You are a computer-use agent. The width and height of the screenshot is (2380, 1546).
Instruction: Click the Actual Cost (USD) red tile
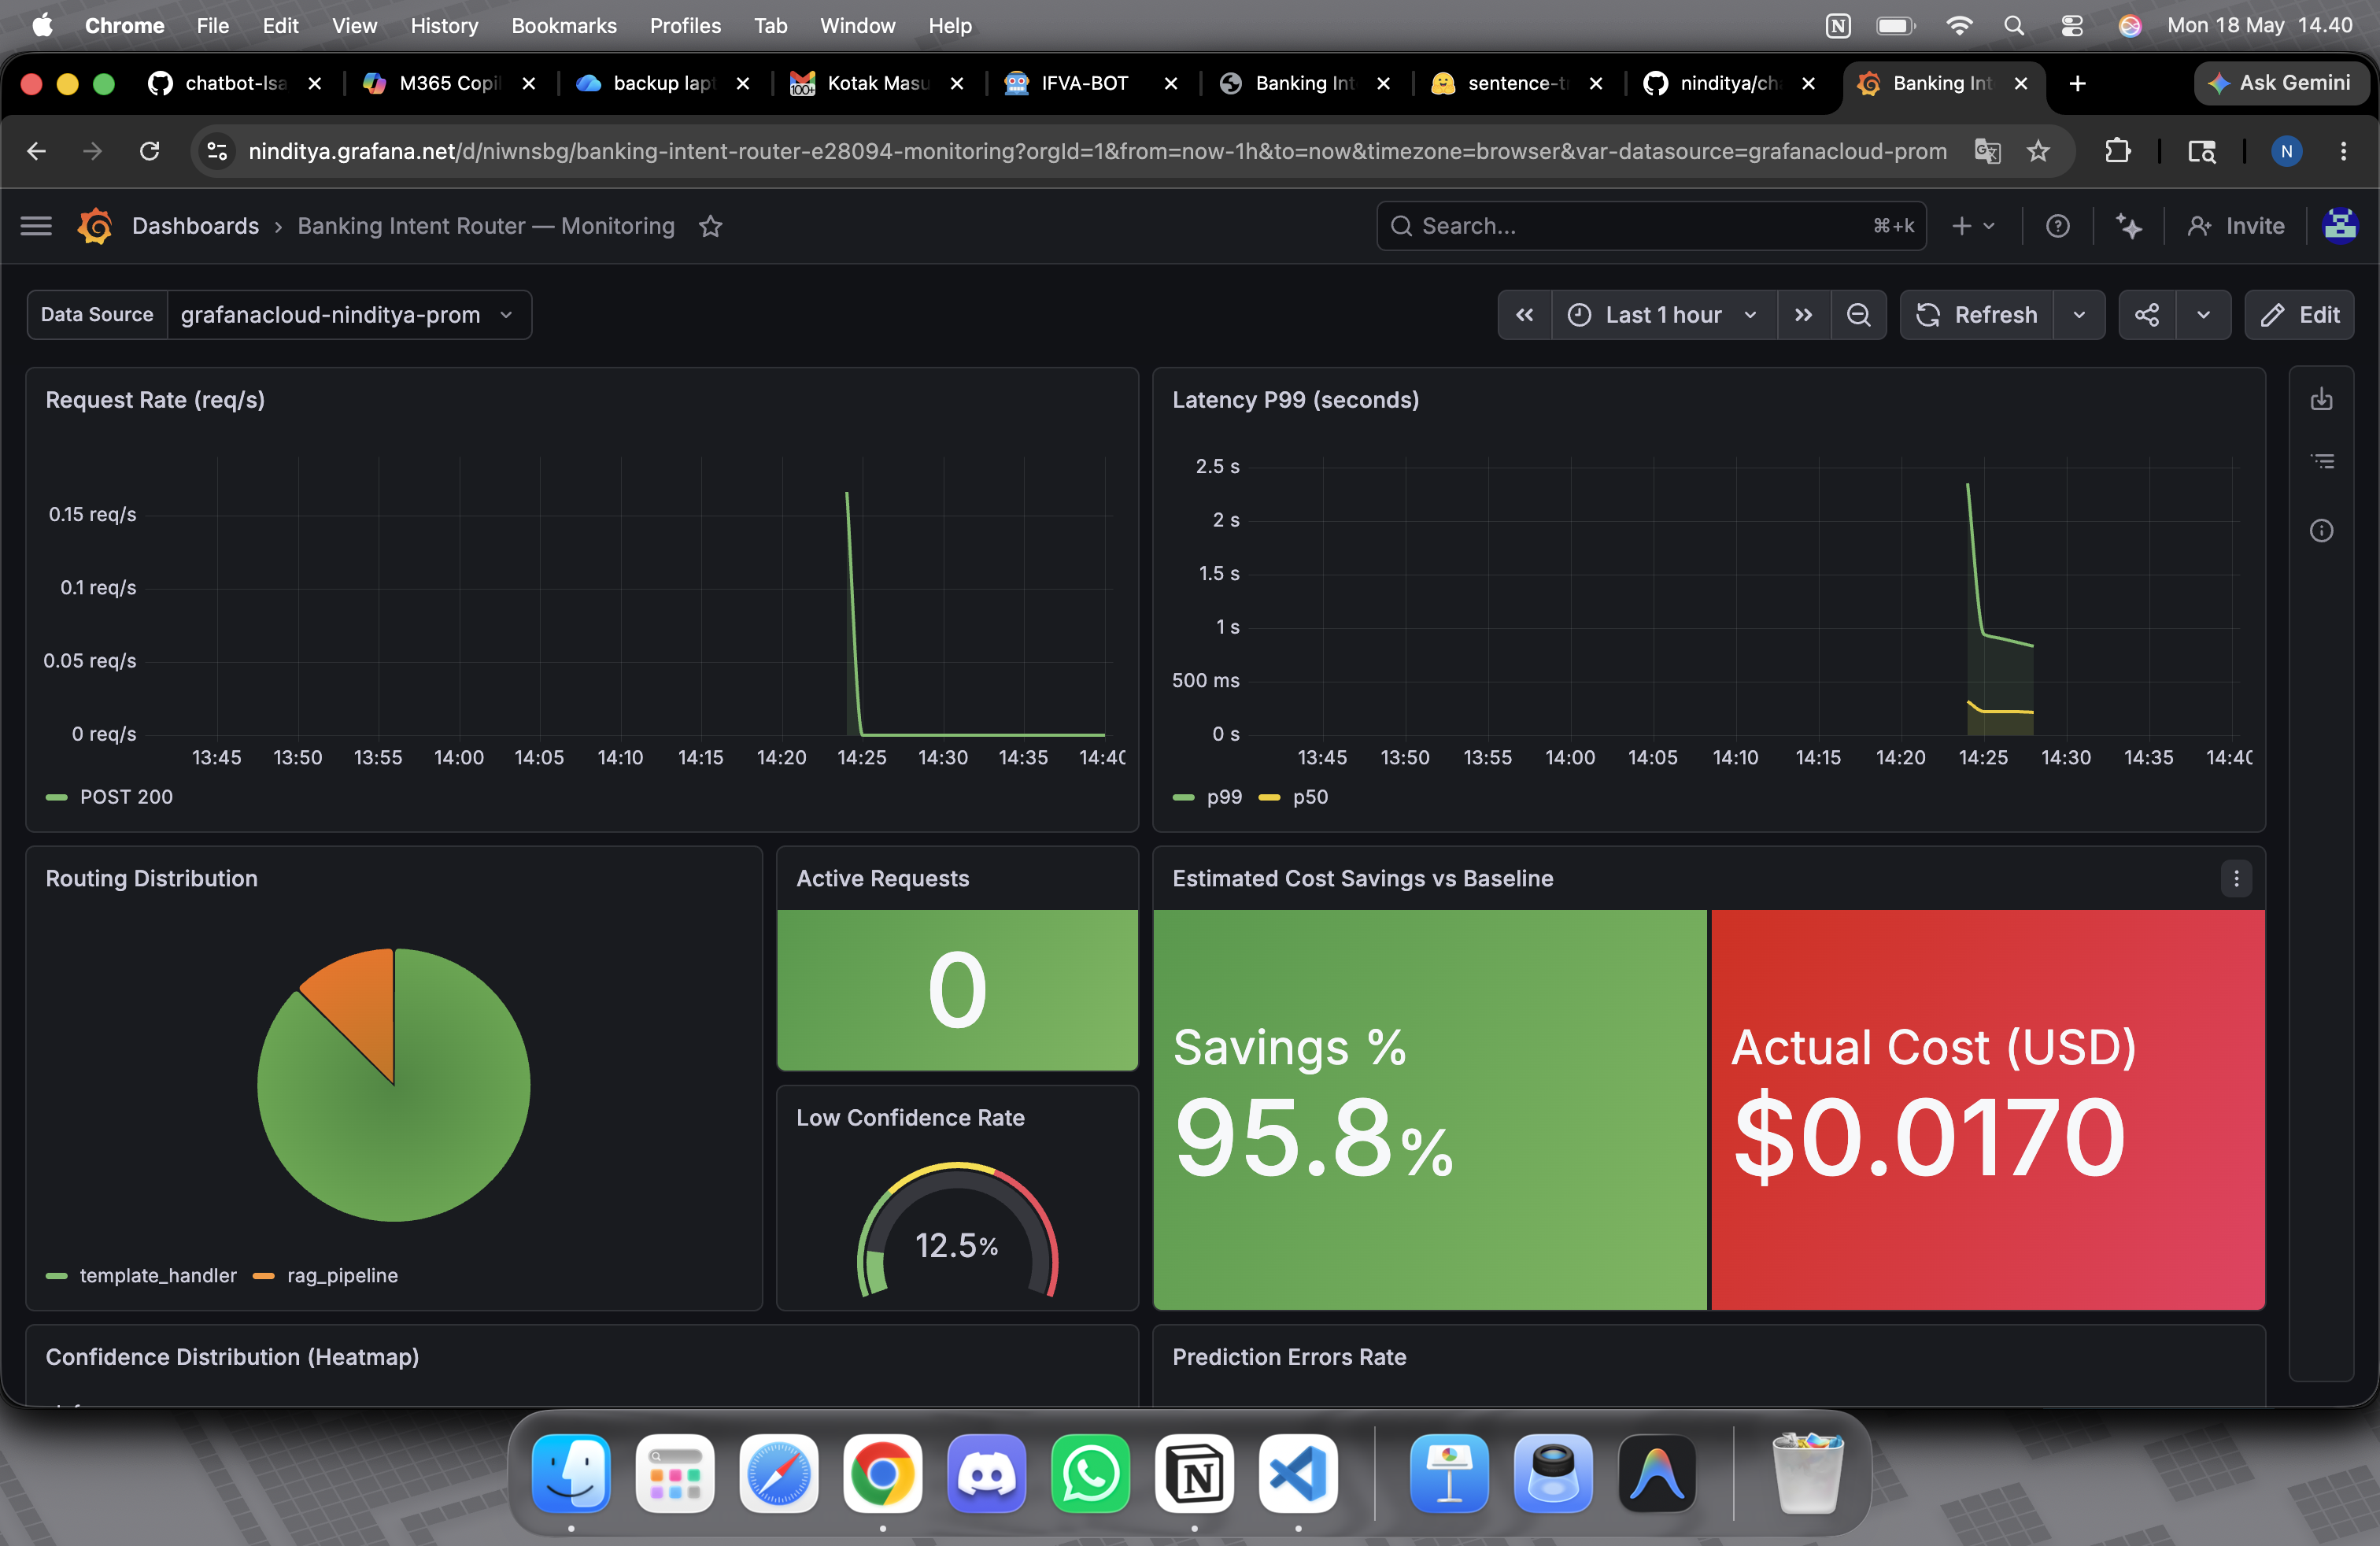click(1987, 1109)
